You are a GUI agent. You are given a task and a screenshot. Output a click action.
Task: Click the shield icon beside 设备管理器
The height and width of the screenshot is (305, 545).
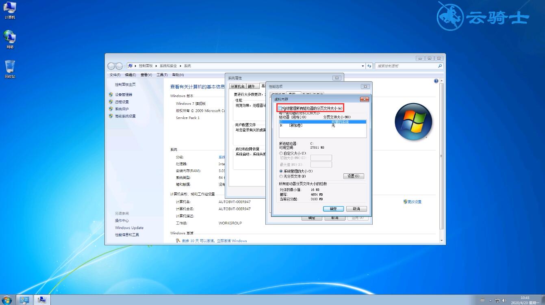pyautogui.click(x=111, y=94)
